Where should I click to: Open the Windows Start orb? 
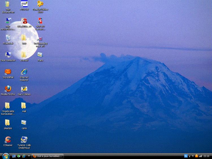coord(6,156)
